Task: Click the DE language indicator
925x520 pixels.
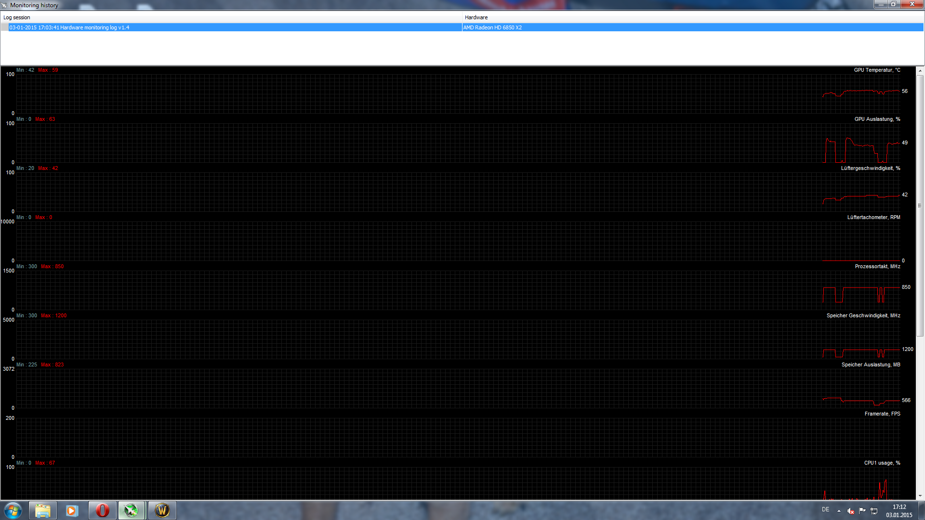Action: [825, 509]
